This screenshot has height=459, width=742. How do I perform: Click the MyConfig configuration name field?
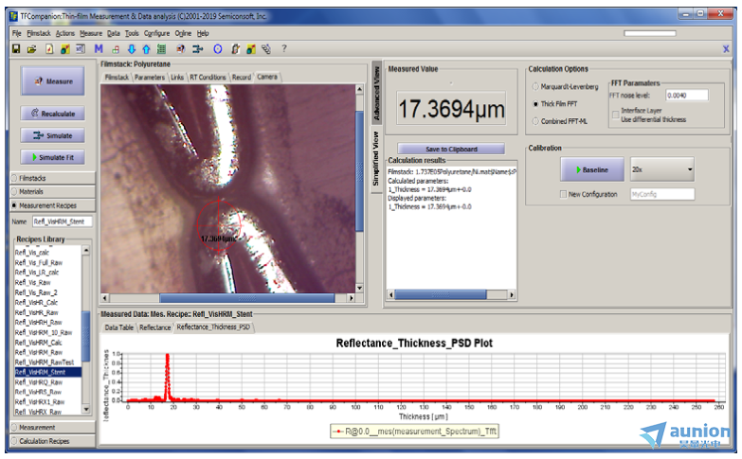point(662,194)
